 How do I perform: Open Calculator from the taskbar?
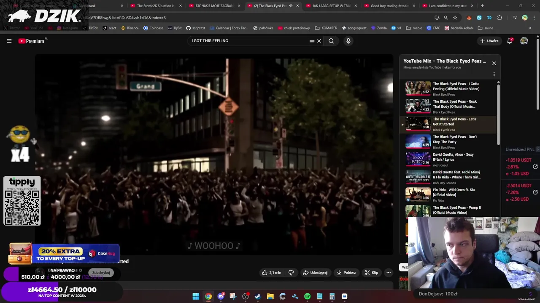click(x=332, y=296)
